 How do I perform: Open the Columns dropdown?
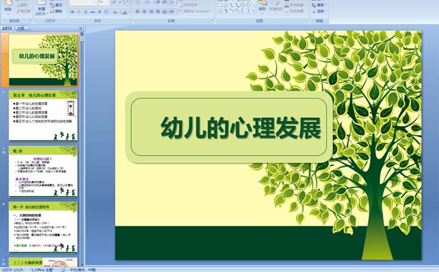click(172, 12)
